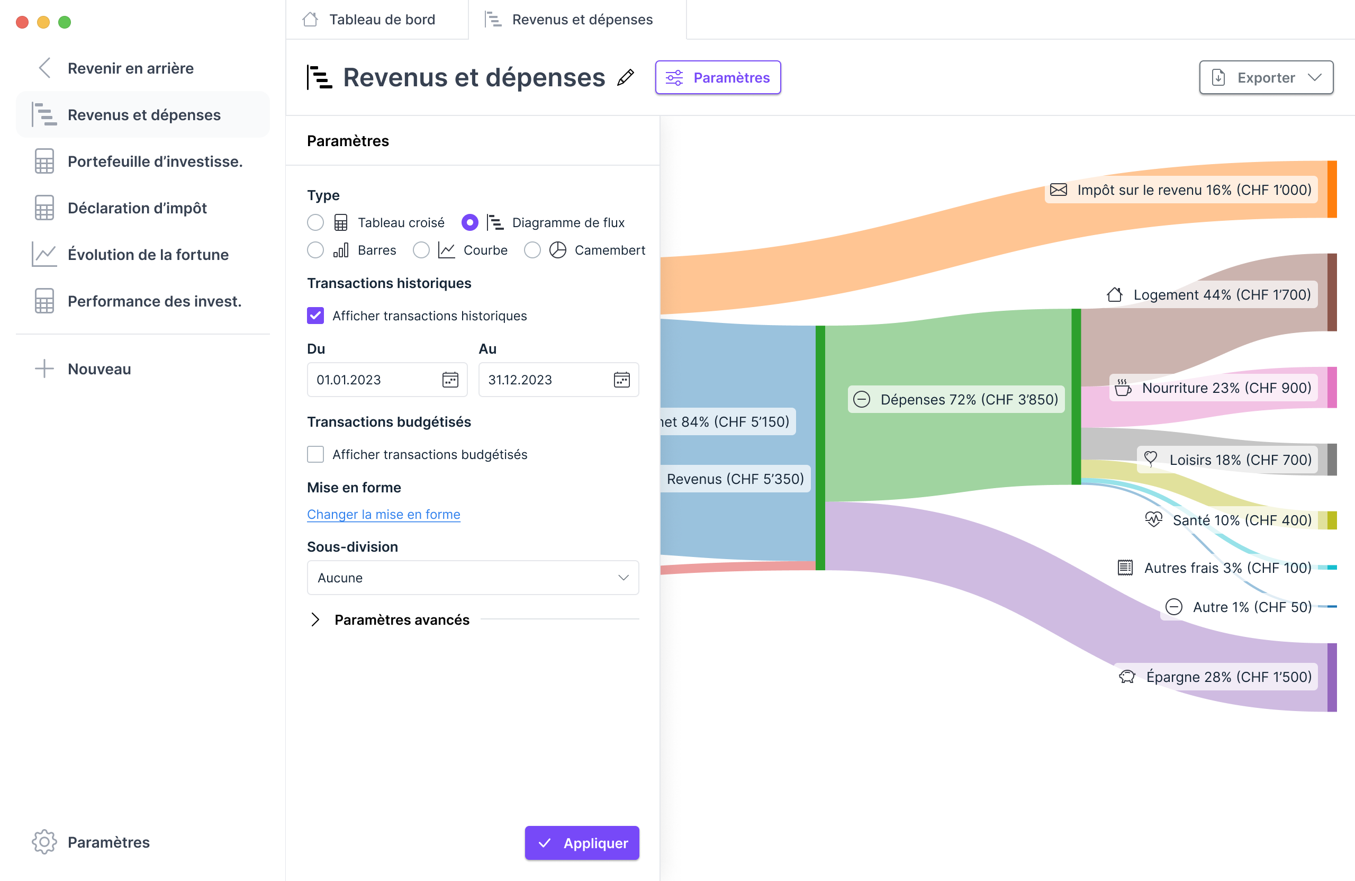This screenshot has height=881, width=1355.
Task: Create a new report with Nouveau
Action: coord(100,368)
